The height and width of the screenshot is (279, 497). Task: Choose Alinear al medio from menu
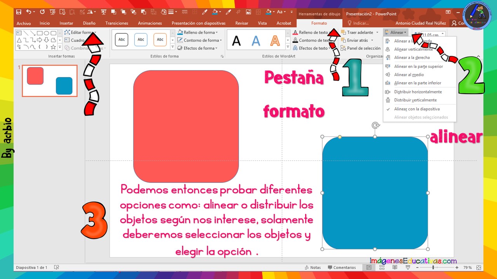[x=409, y=74]
